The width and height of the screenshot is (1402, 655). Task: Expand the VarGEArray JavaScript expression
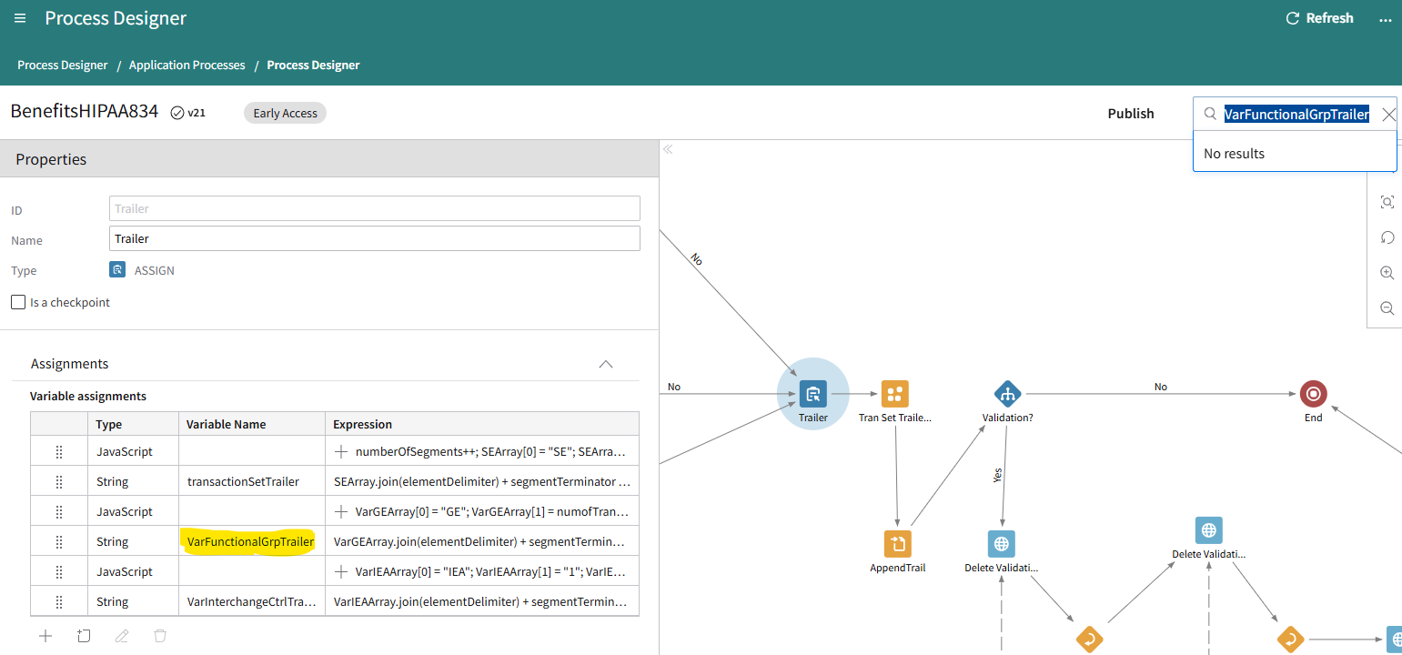[341, 511]
